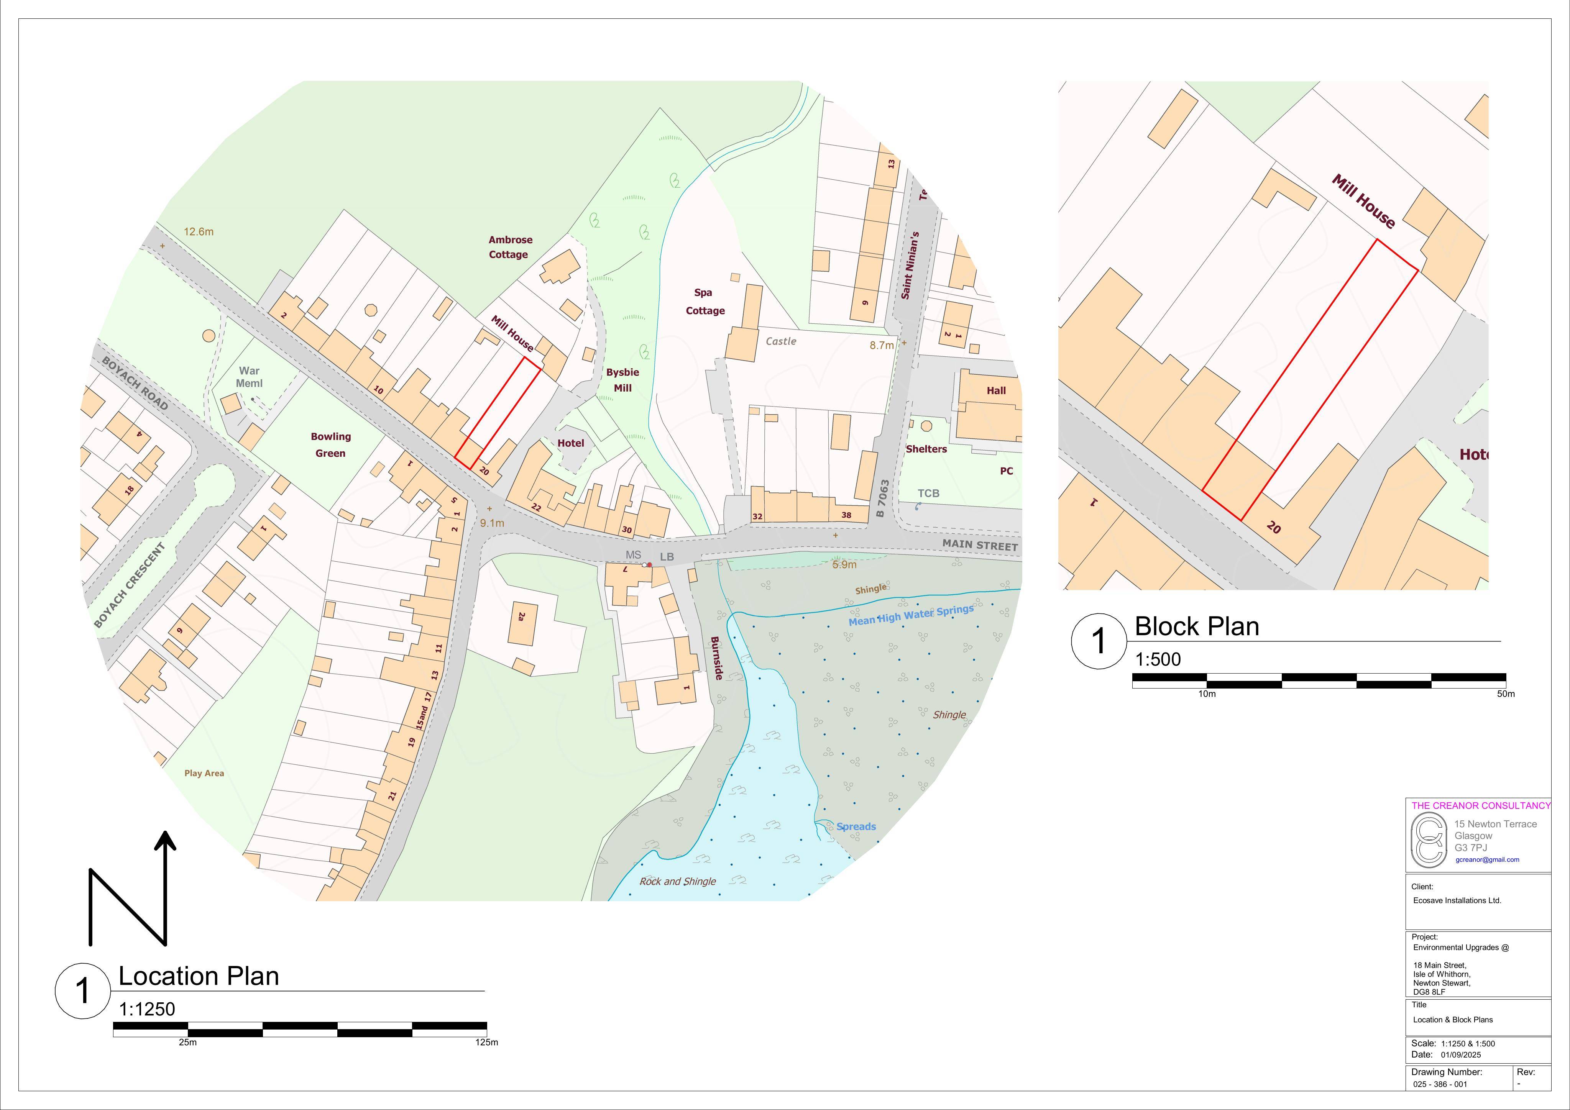Click the '10m' scale bar label

(x=1207, y=694)
